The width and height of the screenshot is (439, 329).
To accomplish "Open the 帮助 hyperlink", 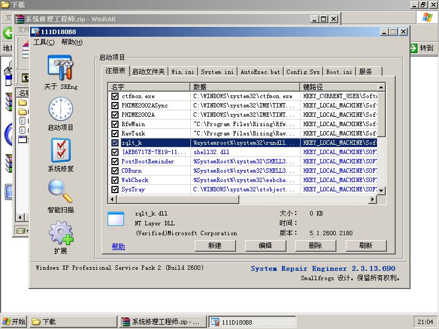I will (118, 246).
